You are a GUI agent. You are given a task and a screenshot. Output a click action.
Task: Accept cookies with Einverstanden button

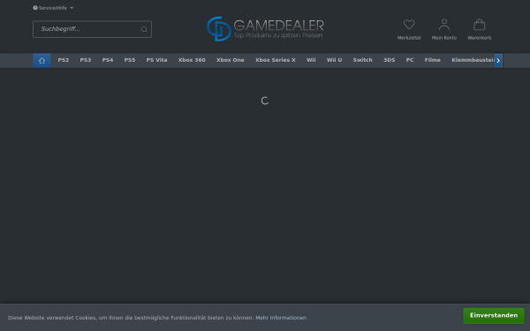tap(494, 316)
